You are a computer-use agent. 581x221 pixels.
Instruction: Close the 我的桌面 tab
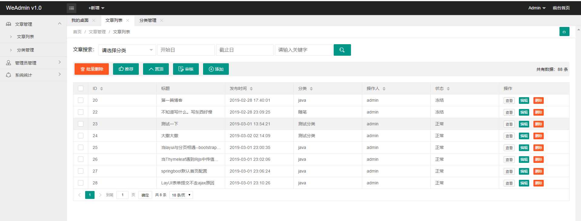point(94,20)
